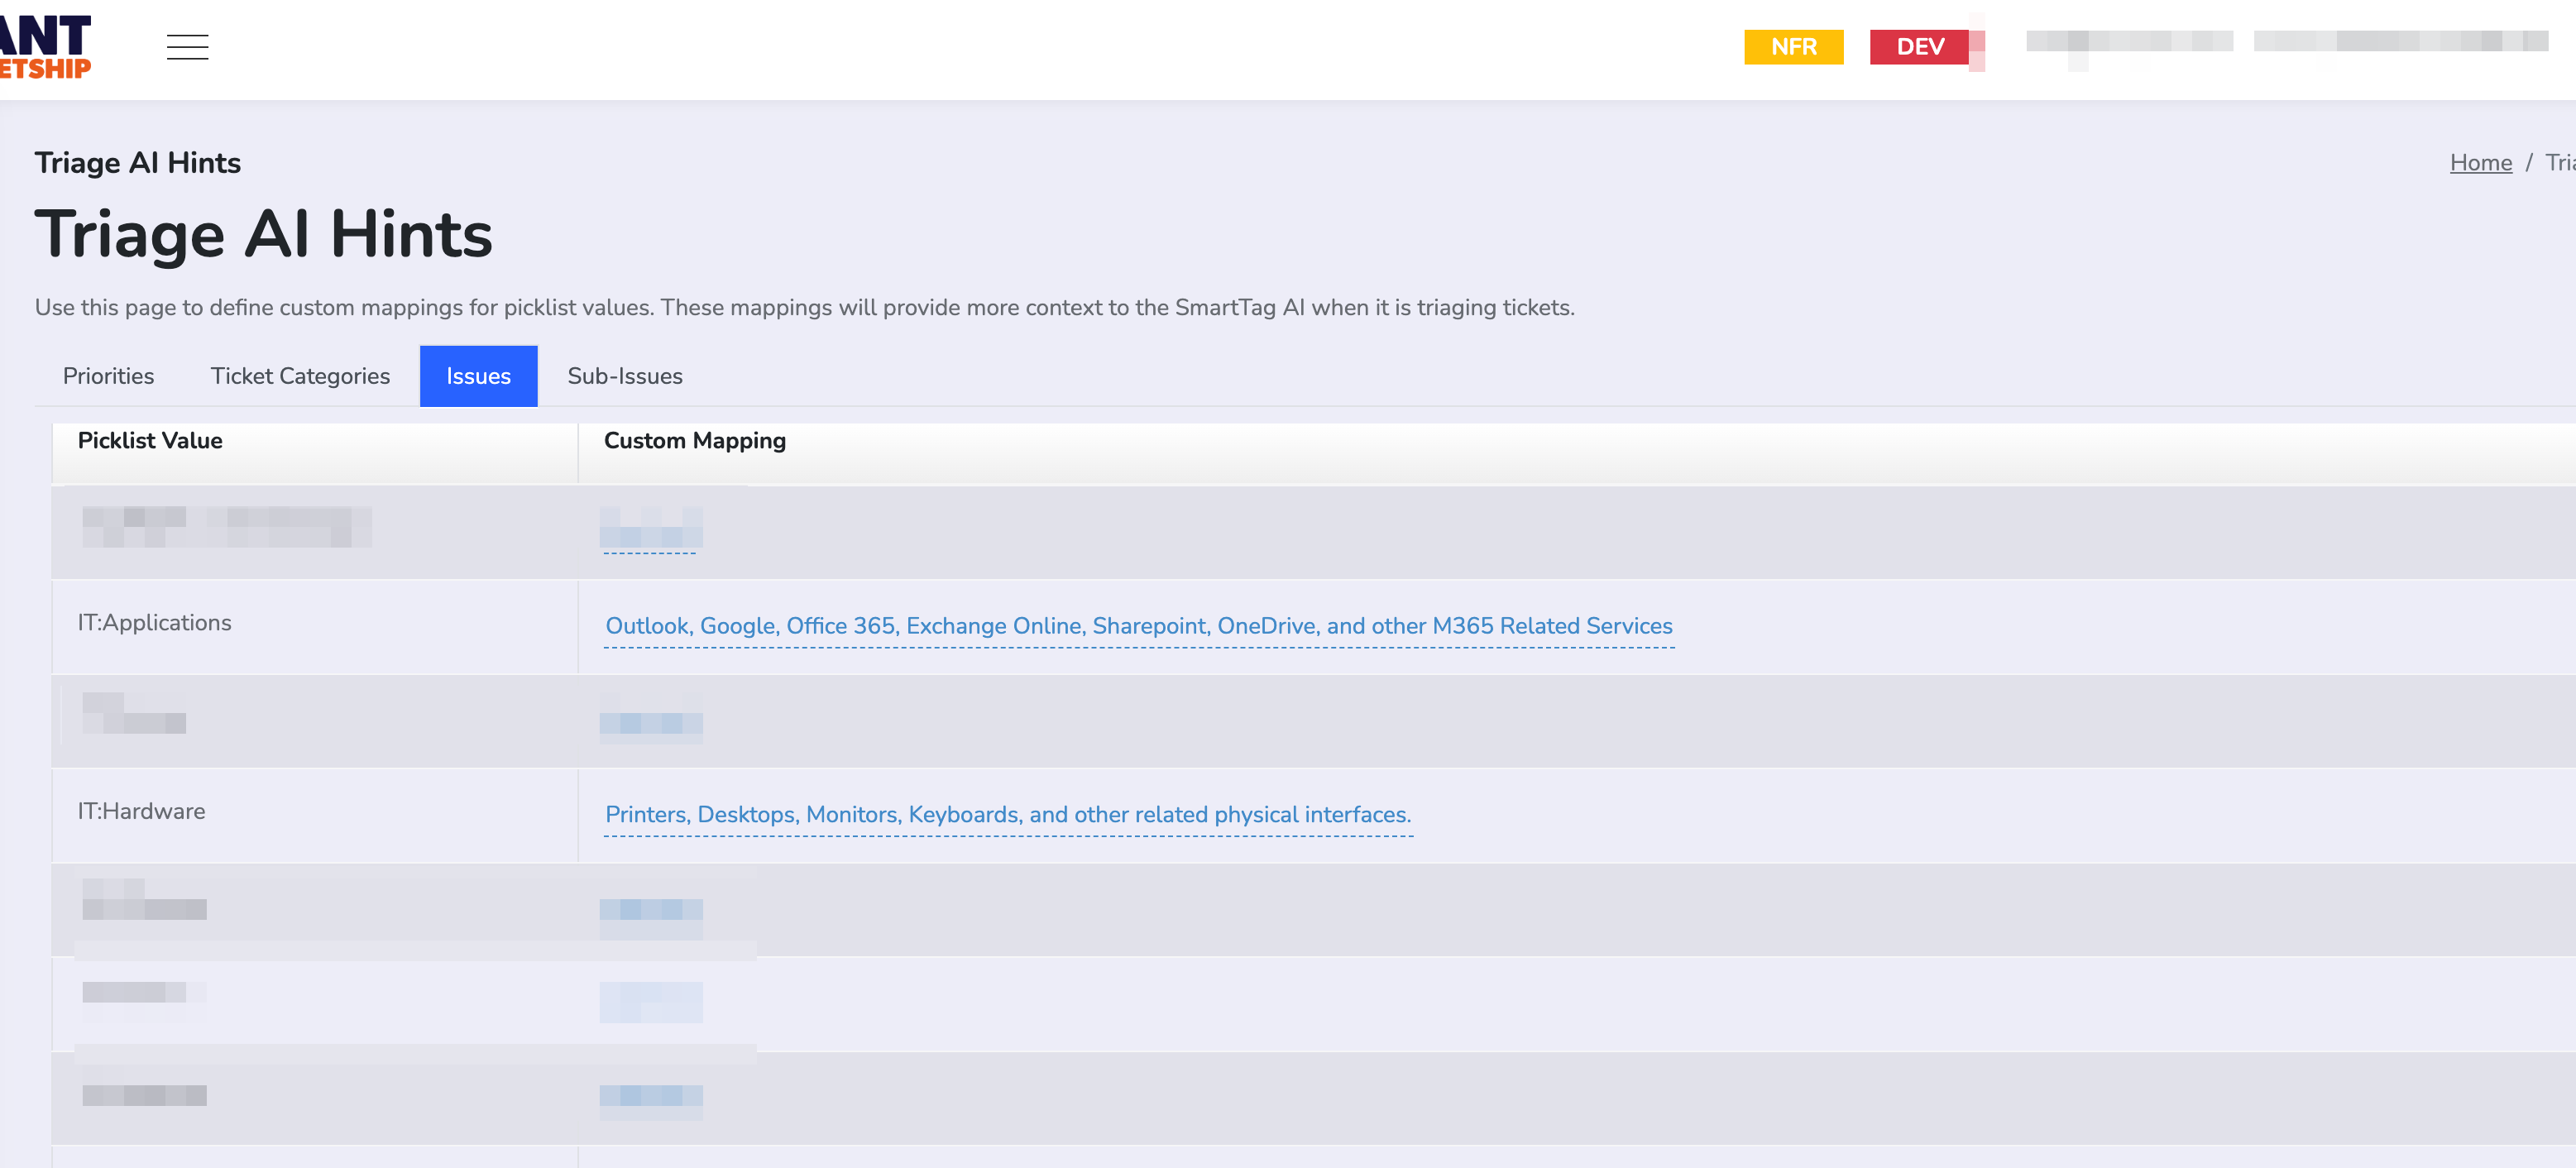Screen dimensions: 2576x1168
Task: Click the logo in top-left corner
Action: 45,47
